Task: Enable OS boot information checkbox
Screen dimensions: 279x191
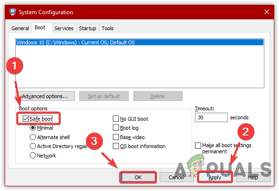Action: [x=116, y=146]
